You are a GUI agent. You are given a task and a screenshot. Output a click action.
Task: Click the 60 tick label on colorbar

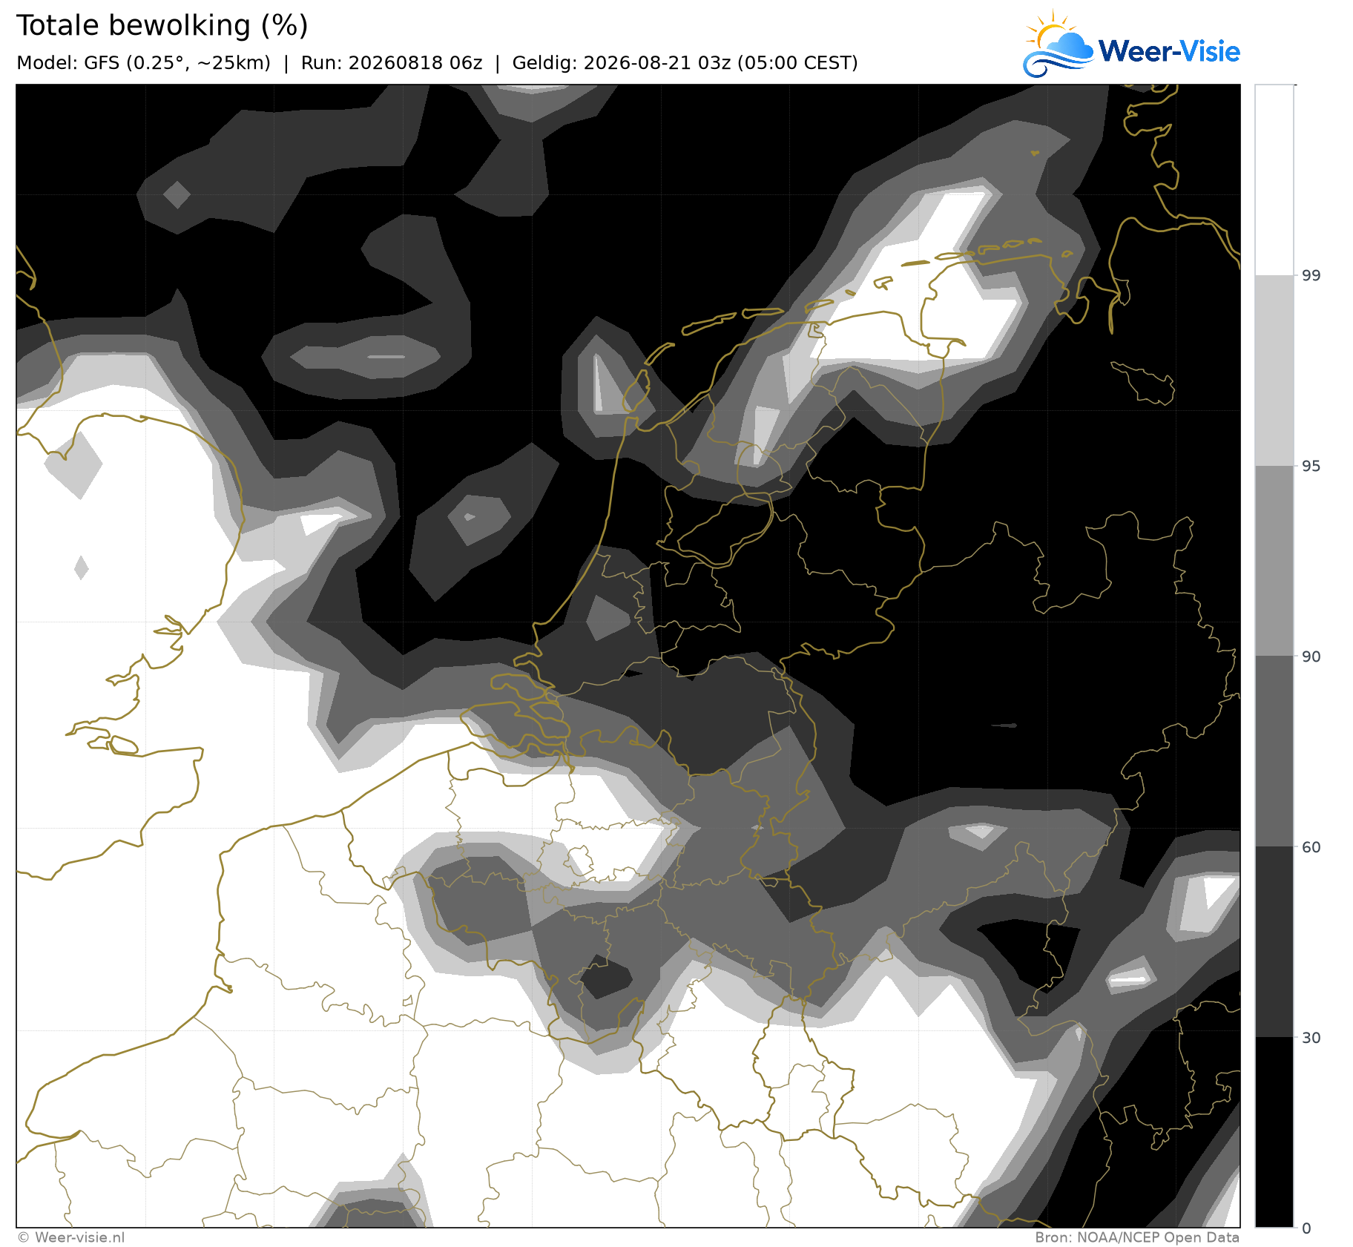(1311, 847)
